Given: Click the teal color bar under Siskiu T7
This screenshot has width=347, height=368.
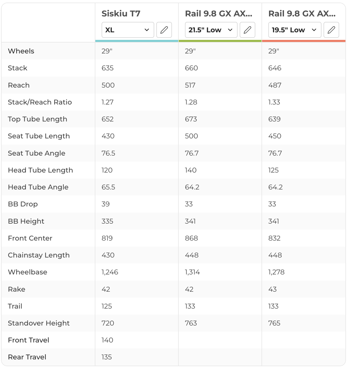Looking at the screenshot, I should [x=137, y=41].
